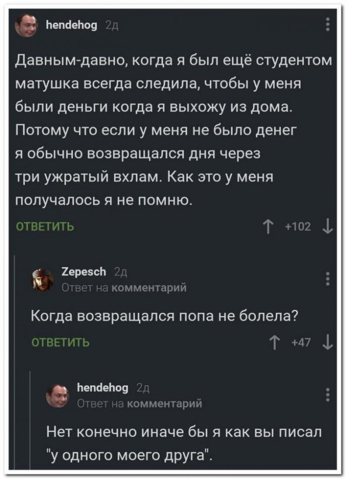Downvote hendehog's comment with +102 rating
This screenshot has height=479, width=346.
(328, 226)
